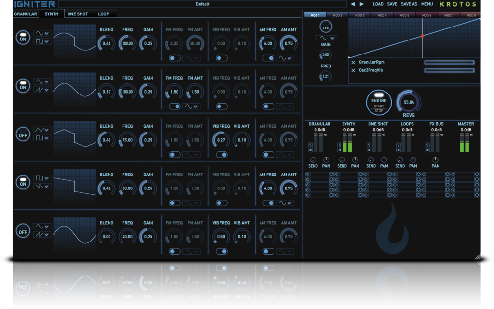Toggle AM switch on the FREQ 60.00 oscillator
This screenshot has height=309, width=494.
coord(268,203)
